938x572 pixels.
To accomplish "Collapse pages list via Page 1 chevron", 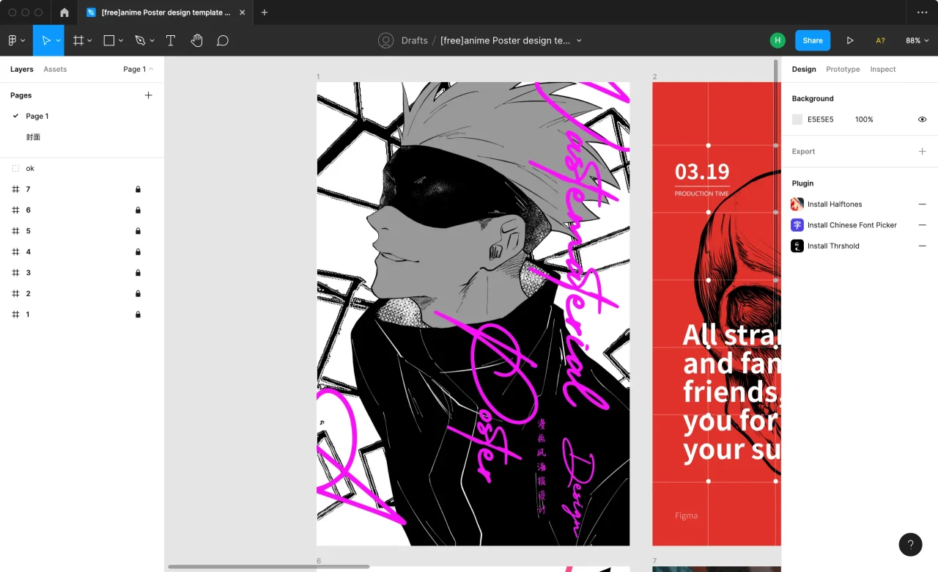I will tap(152, 69).
